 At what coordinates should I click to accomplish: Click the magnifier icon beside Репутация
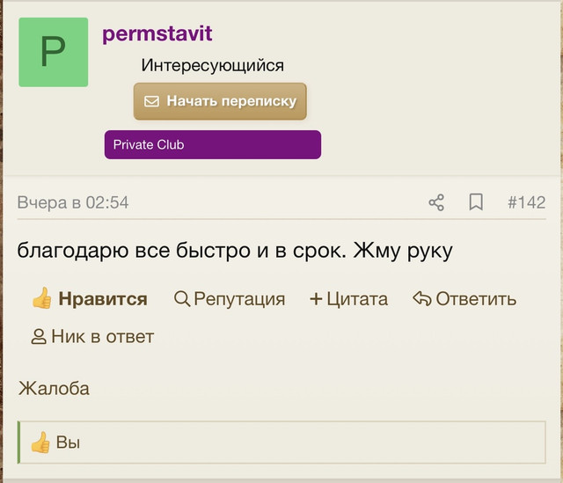click(182, 299)
